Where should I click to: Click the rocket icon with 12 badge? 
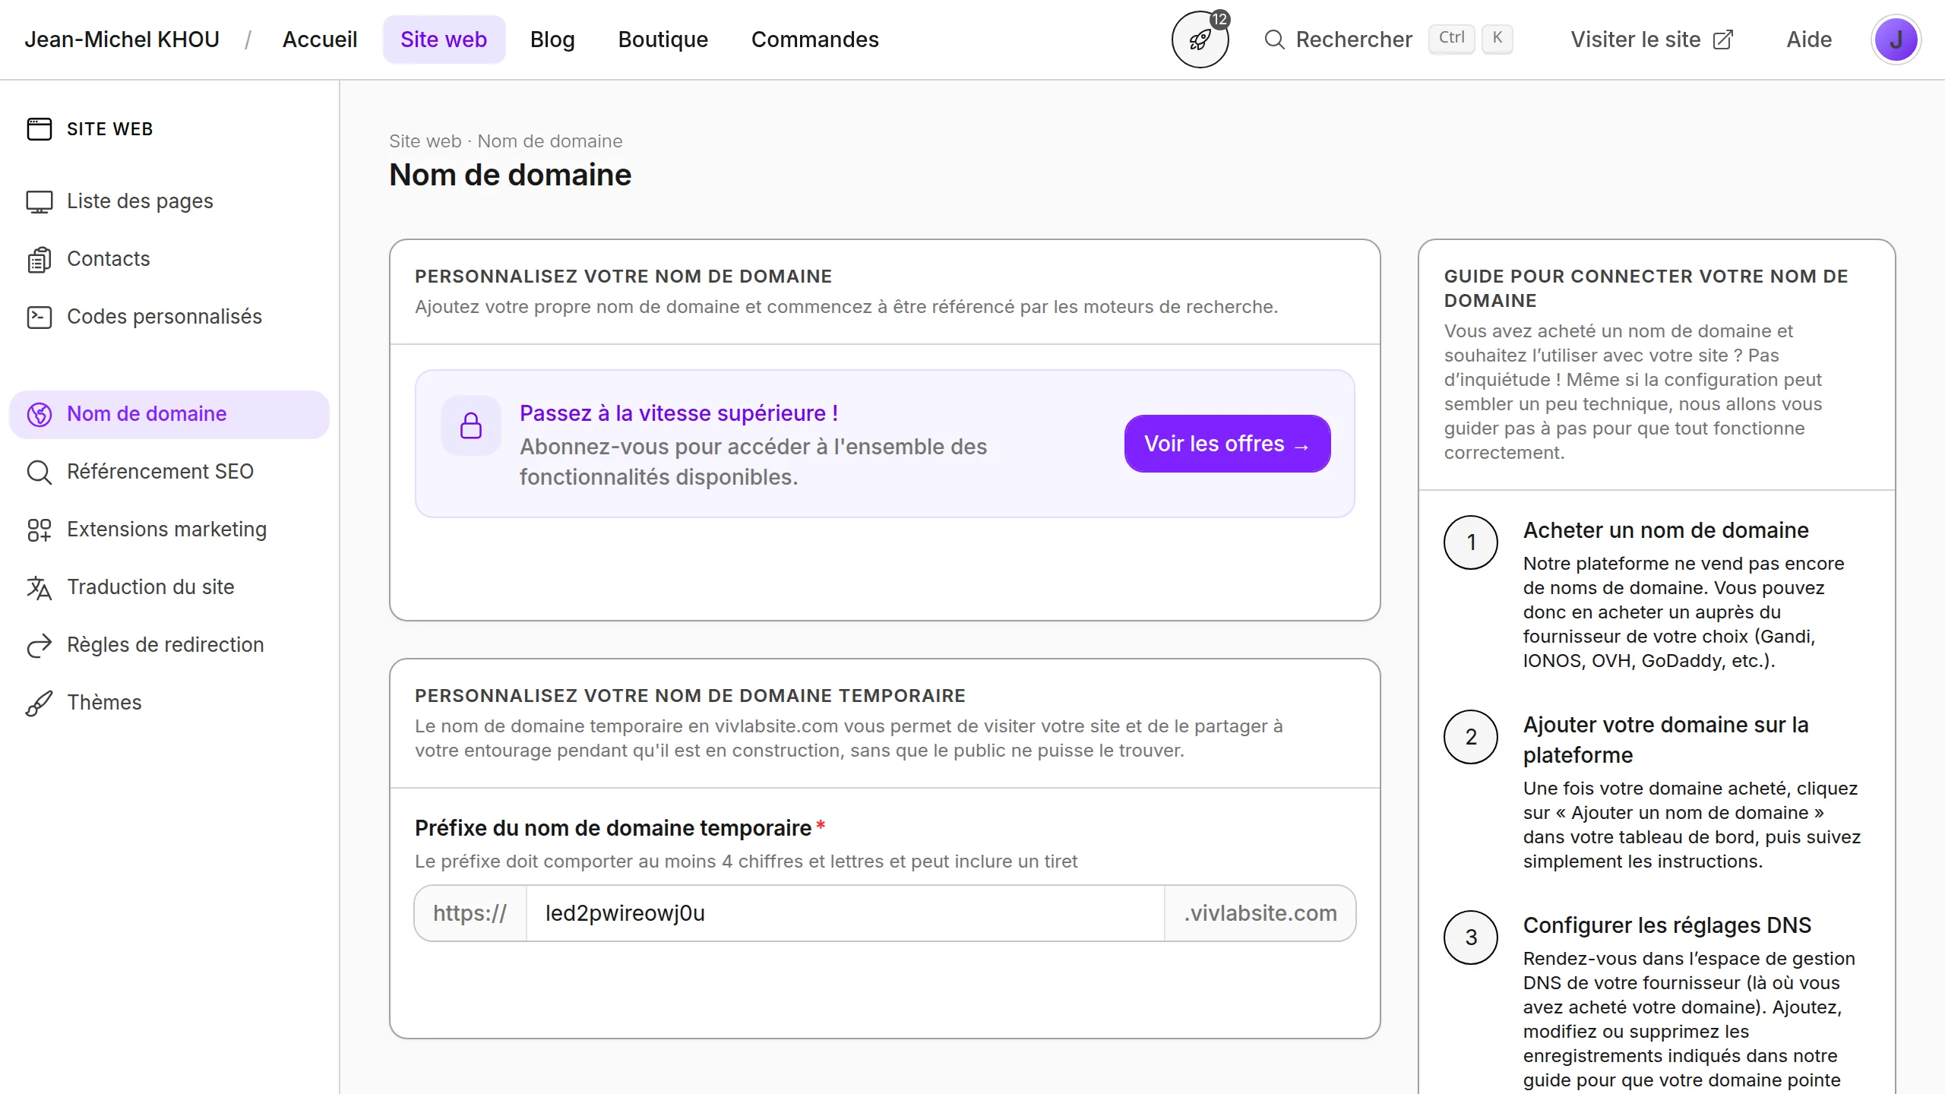point(1200,40)
